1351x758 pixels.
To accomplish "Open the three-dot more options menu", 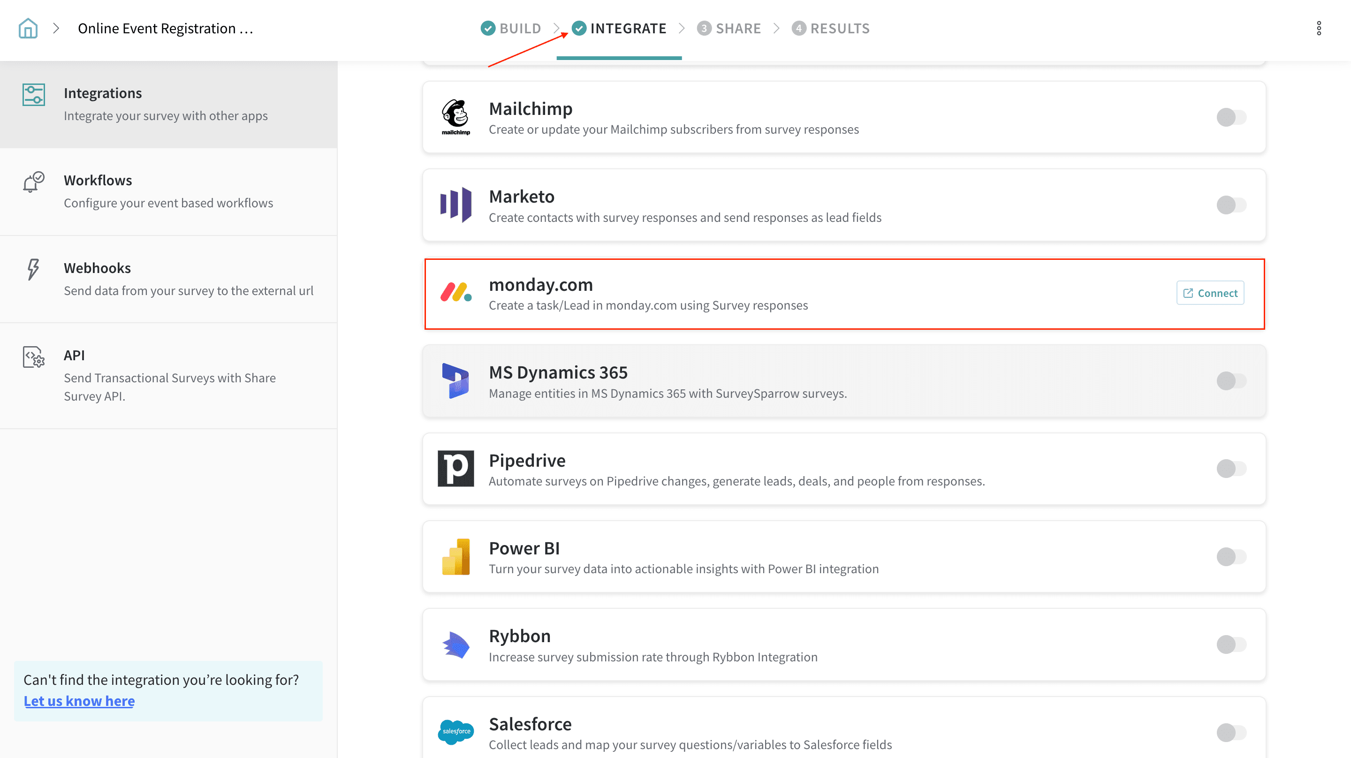I will [1319, 28].
